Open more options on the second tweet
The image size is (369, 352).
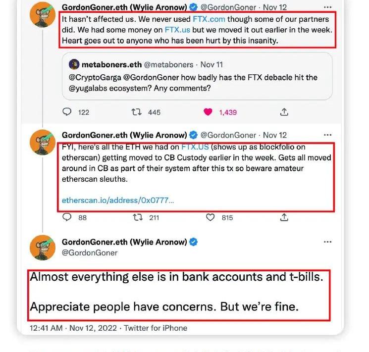tap(327, 135)
